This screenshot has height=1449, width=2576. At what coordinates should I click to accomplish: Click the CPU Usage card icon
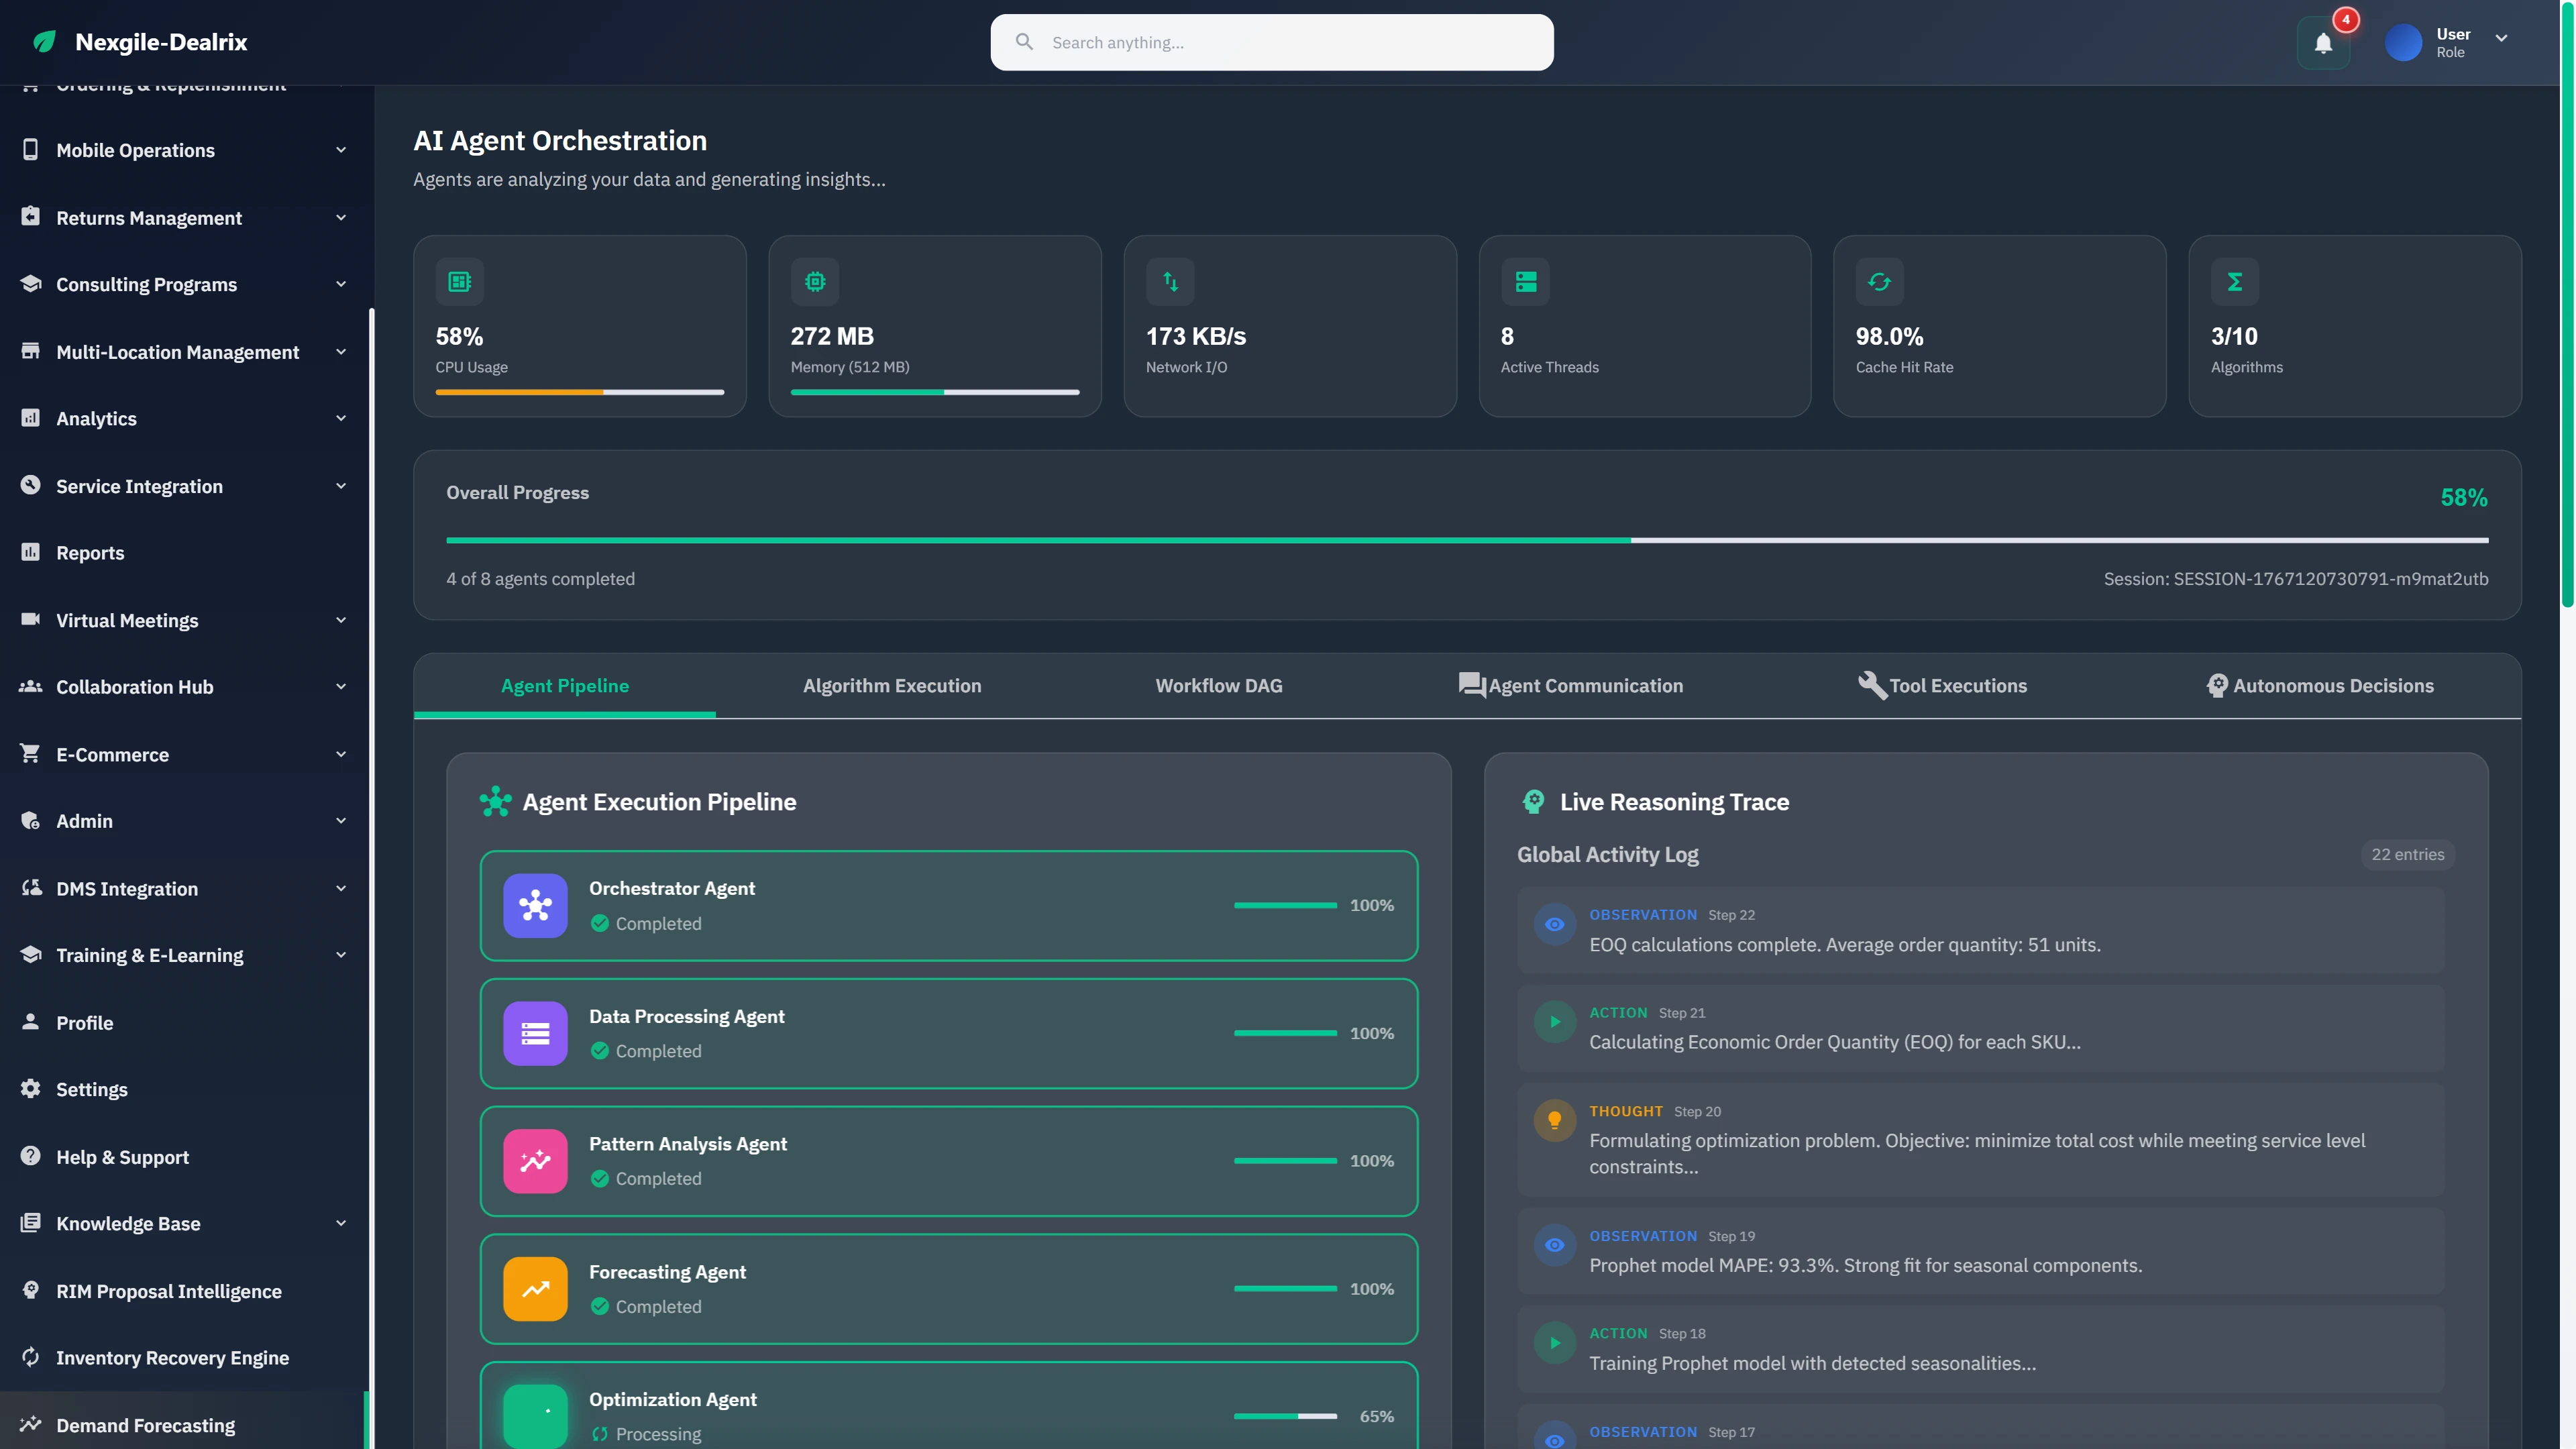(460, 281)
